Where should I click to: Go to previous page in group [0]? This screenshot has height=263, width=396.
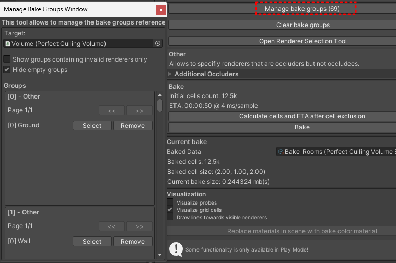point(112,111)
